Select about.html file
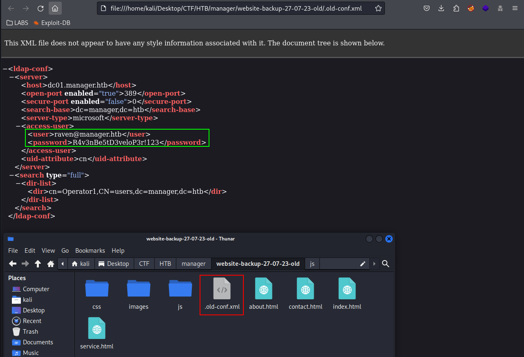This screenshot has width=524, height=357. pyautogui.click(x=263, y=294)
